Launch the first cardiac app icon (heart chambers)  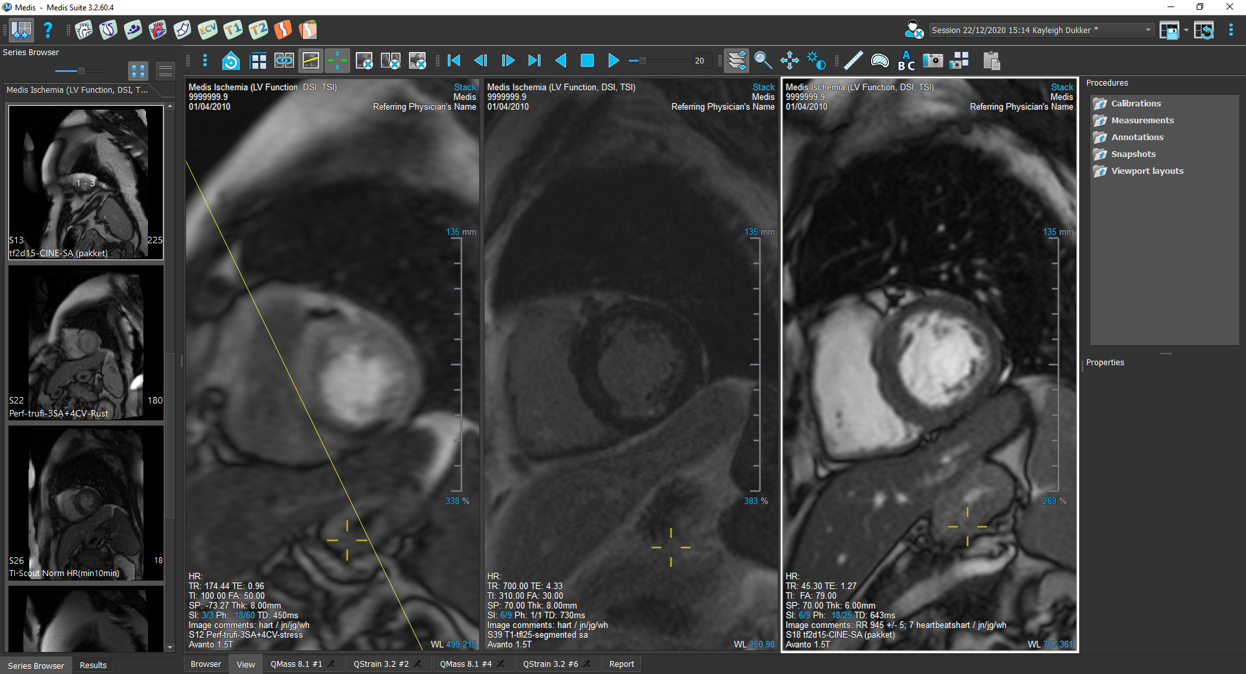[84, 30]
